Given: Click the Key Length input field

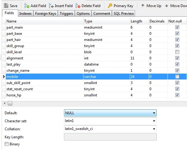Looking at the screenshot, I should (110, 137).
